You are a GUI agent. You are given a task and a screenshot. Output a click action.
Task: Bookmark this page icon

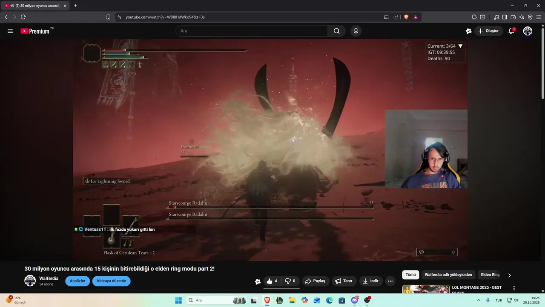pos(108,17)
